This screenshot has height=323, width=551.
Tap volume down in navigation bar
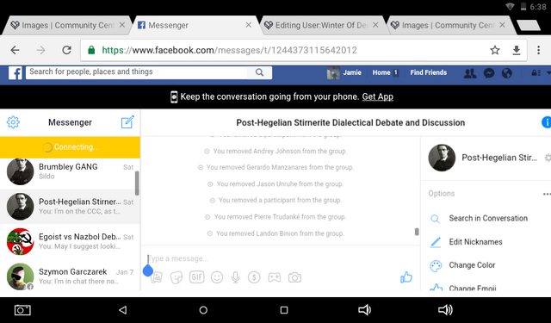364,309
